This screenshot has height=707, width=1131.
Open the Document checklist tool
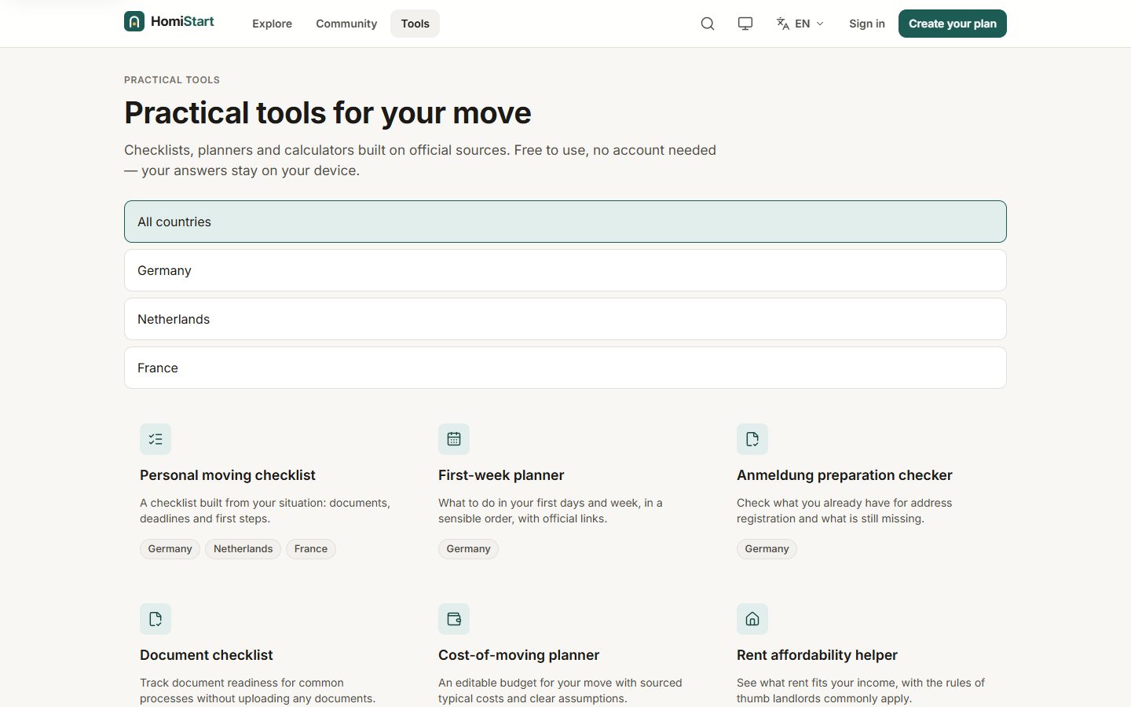[207, 655]
